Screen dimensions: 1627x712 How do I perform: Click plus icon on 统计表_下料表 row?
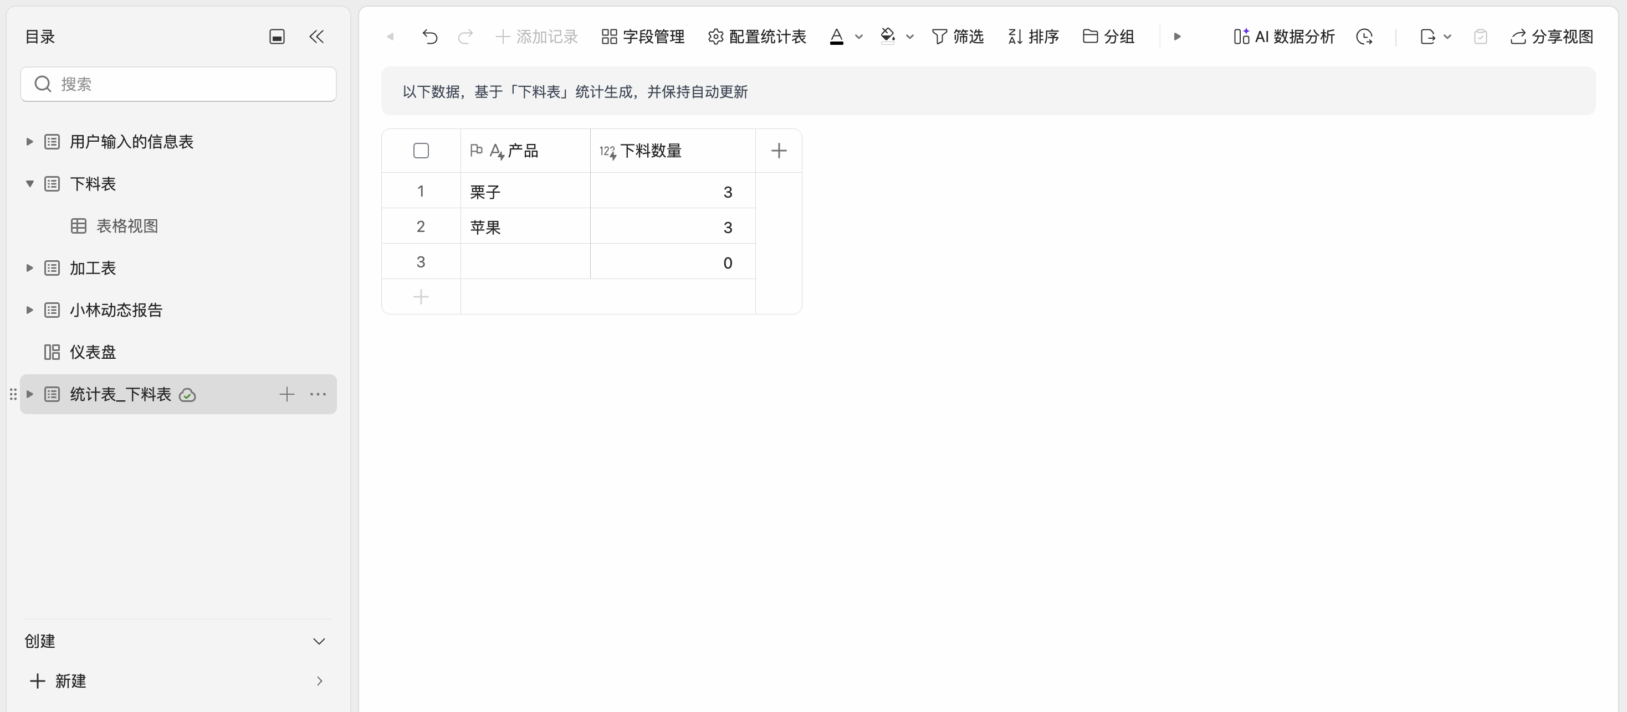[x=286, y=394]
